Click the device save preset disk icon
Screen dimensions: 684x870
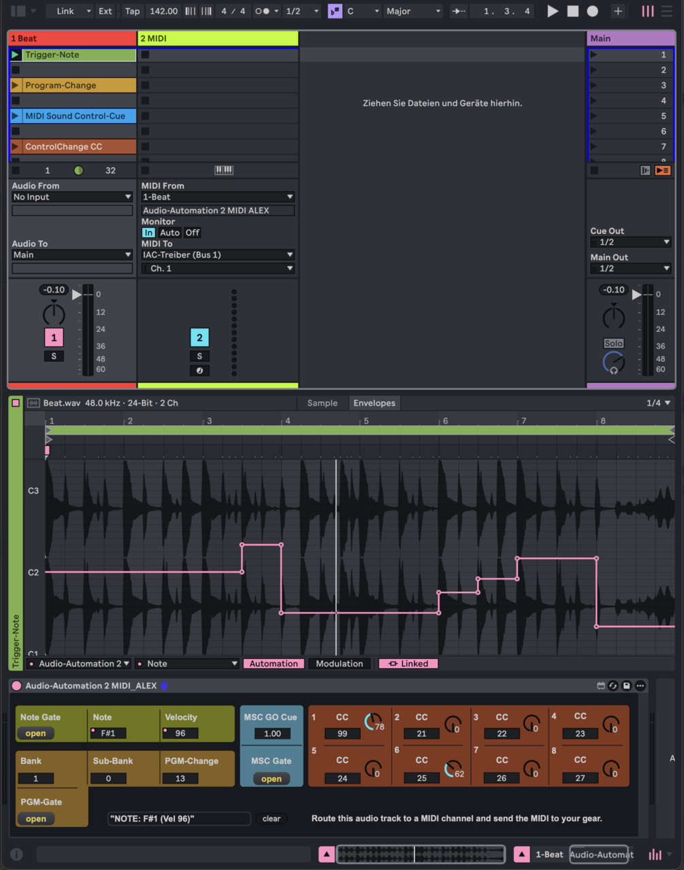[x=627, y=686]
